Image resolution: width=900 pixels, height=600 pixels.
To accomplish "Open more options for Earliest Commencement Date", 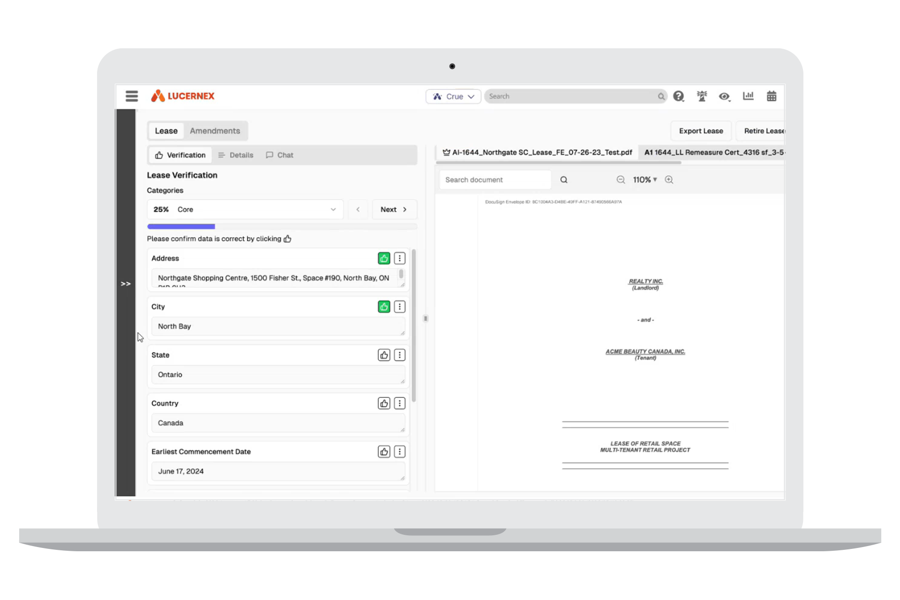I will [x=399, y=451].
